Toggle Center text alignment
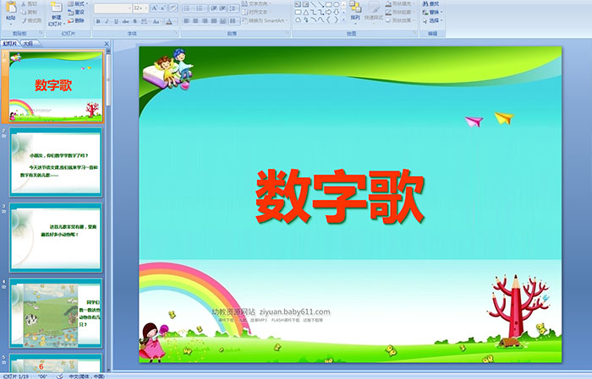592x379 pixels. pos(195,21)
